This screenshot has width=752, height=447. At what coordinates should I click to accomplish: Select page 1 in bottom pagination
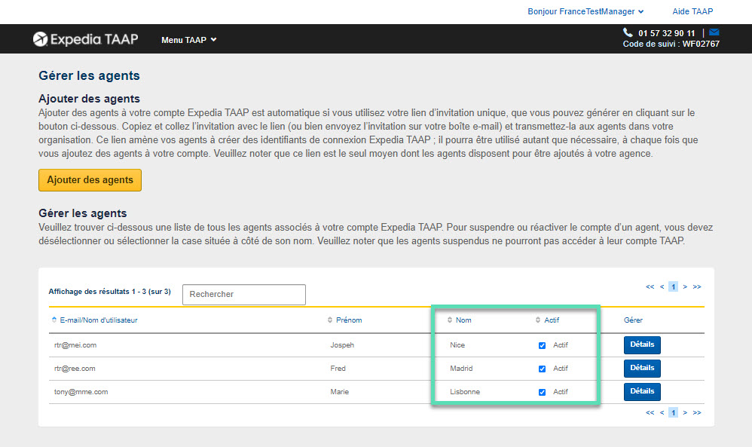point(673,412)
